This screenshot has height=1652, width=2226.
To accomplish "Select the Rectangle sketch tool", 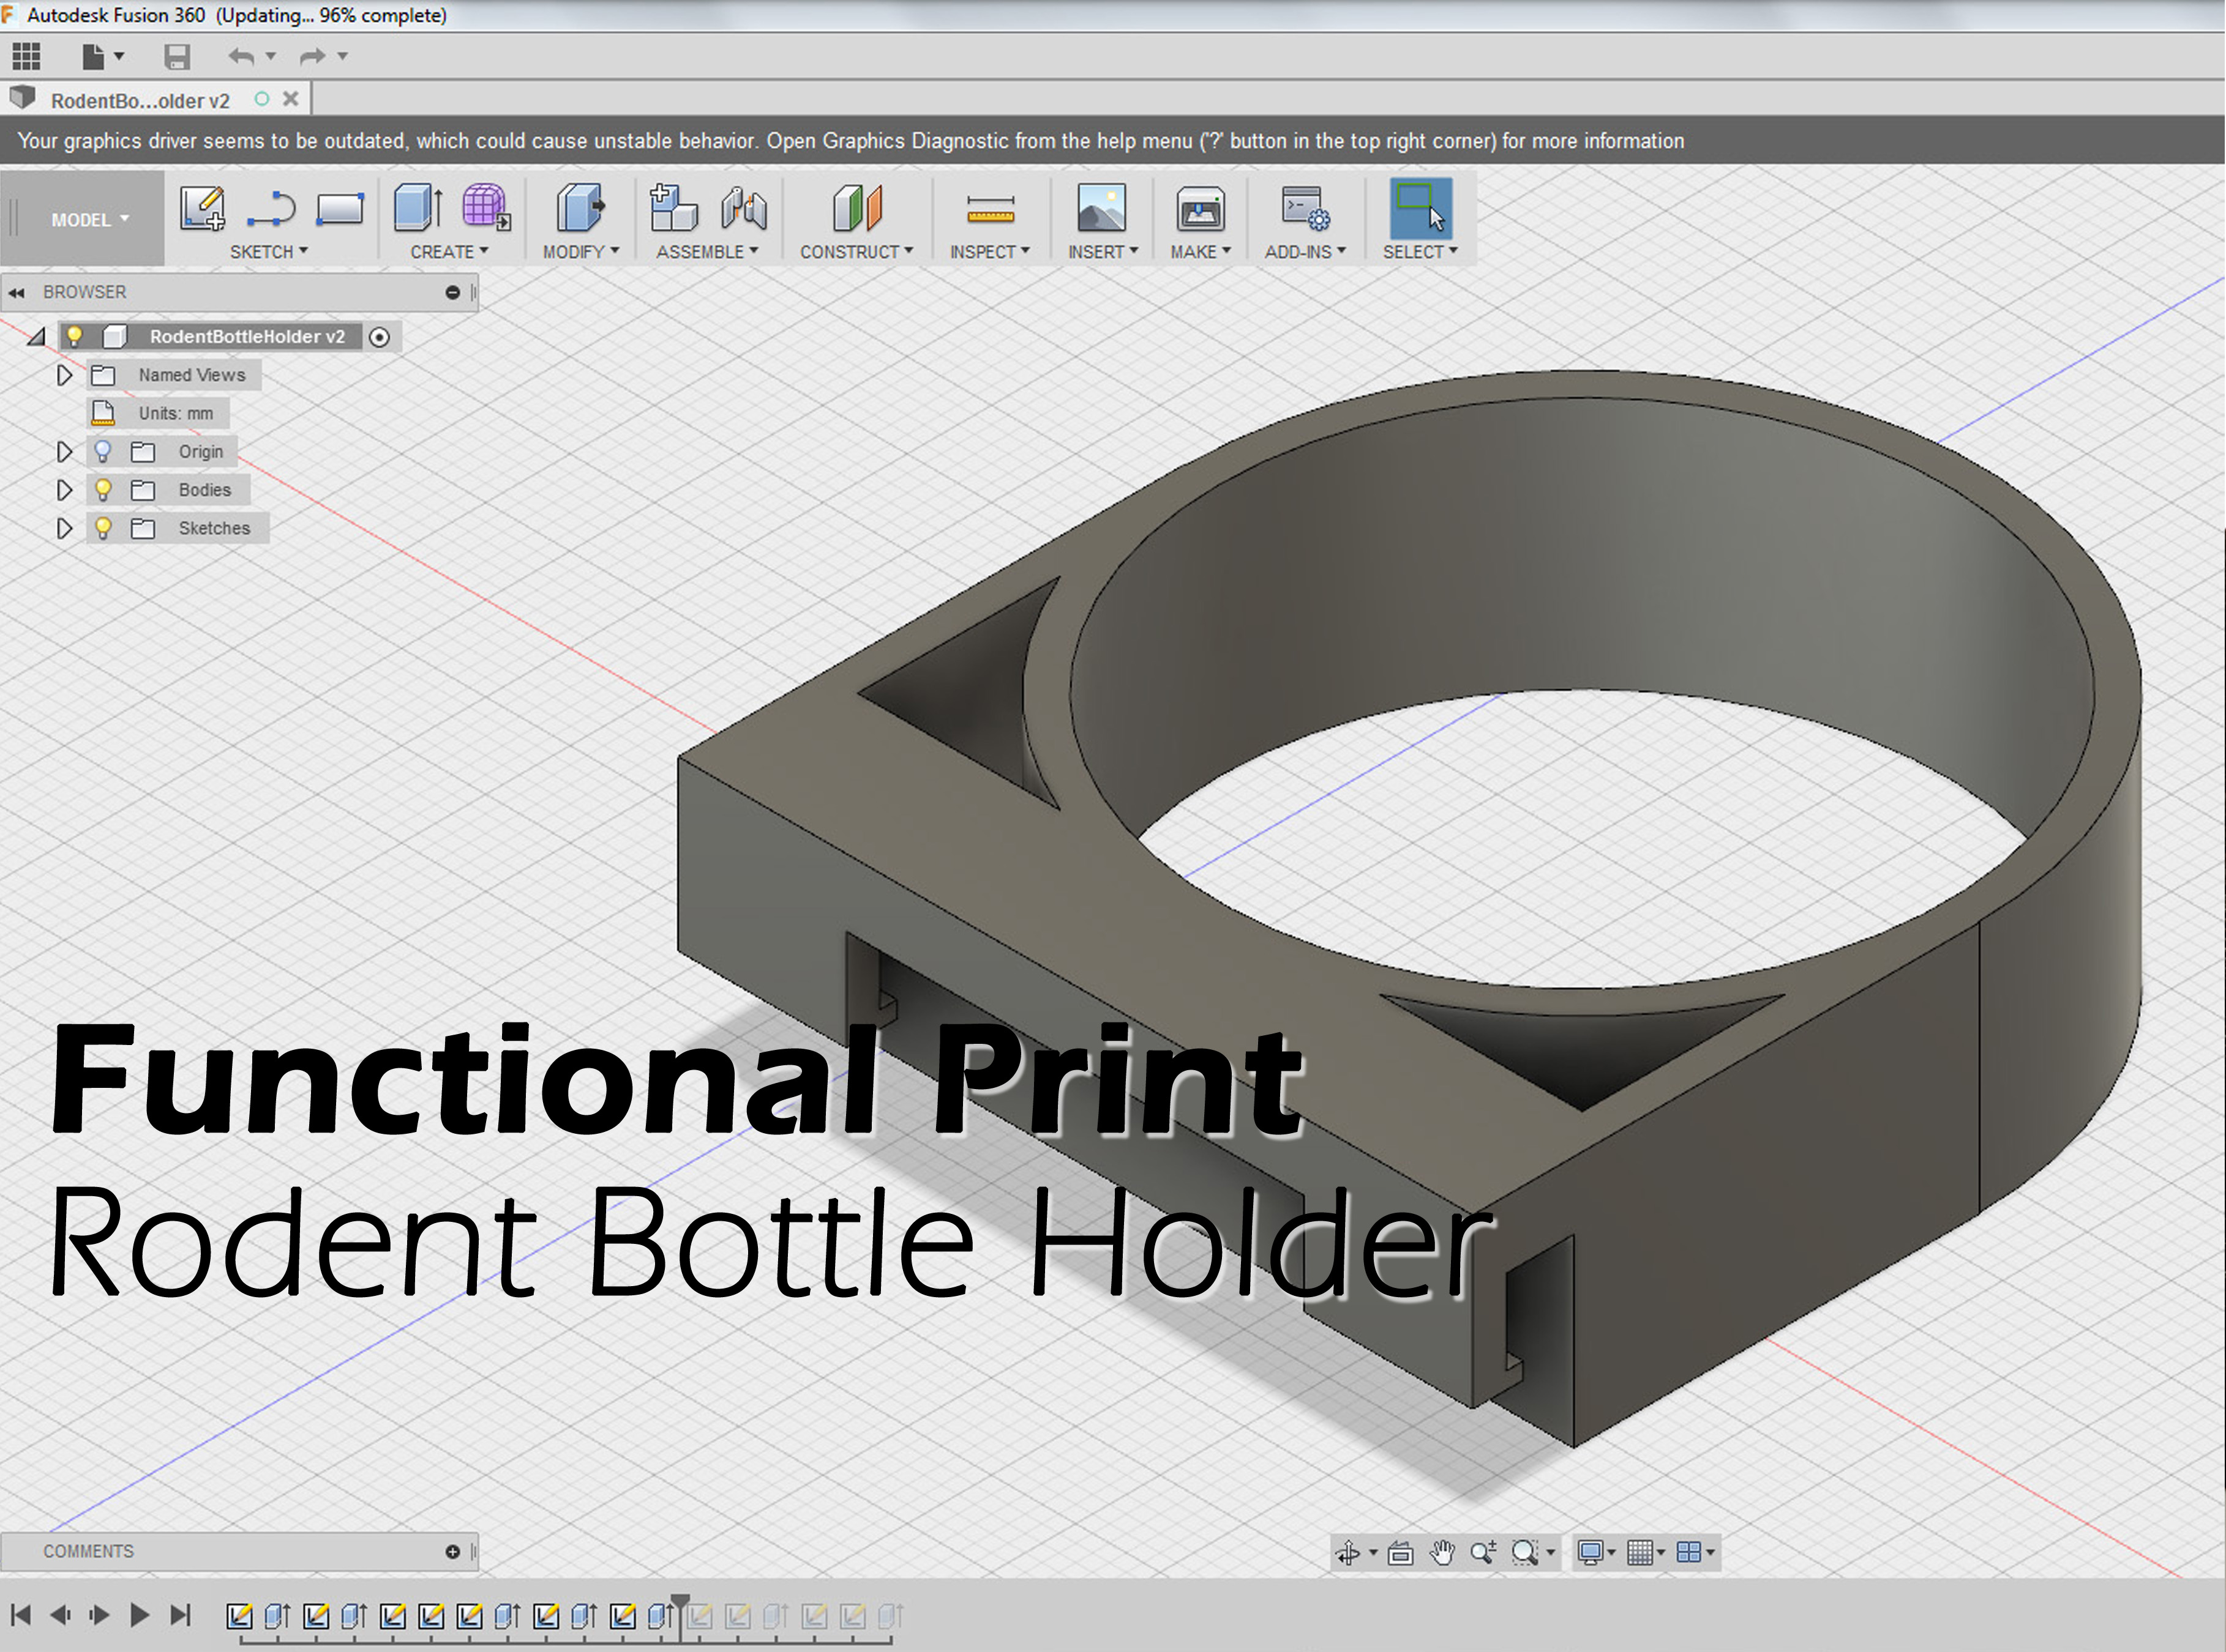I will (339, 208).
